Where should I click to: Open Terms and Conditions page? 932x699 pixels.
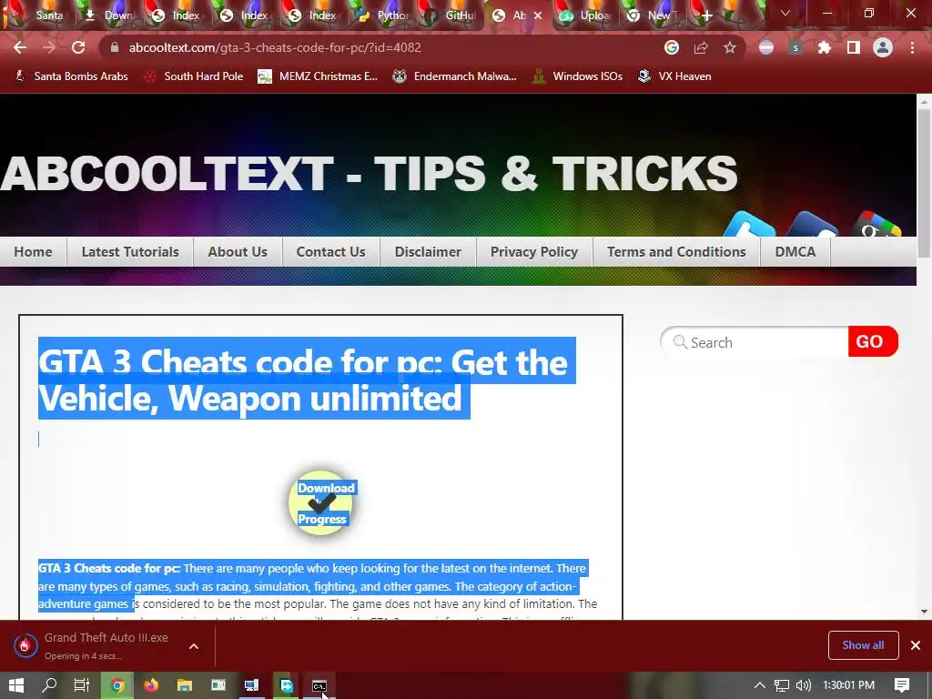(676, 252)
